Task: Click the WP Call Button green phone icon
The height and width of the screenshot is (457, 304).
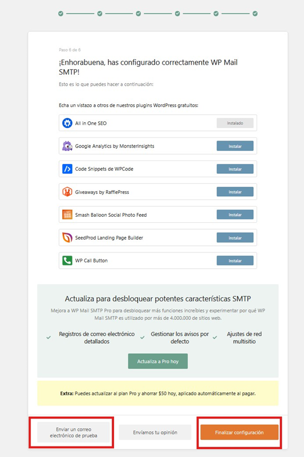Action: [67, 261]
